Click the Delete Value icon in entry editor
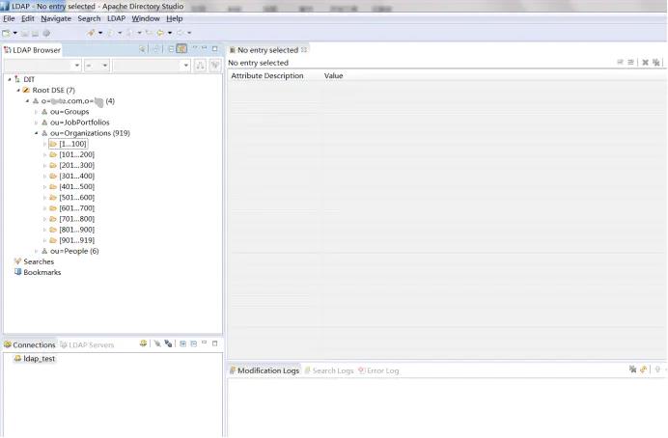This screenshot has height=438, width=668. pos(645,63)
